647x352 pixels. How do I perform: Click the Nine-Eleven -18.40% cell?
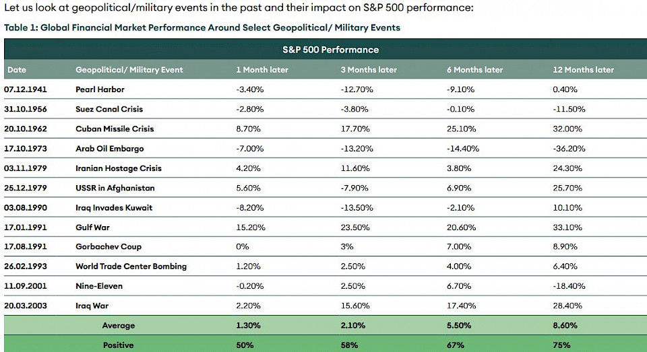[568, 286]
